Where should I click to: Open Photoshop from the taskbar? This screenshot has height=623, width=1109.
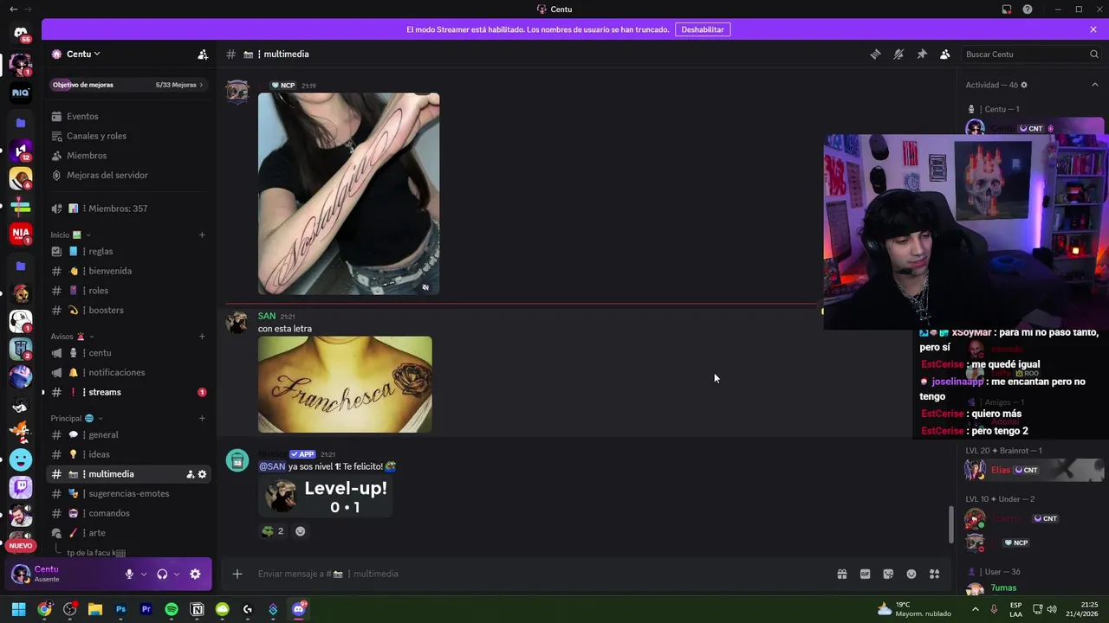tap(121, 609)
